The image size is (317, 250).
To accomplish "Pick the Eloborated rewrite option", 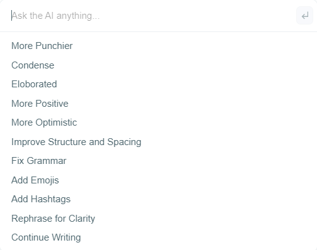I will 34,84.
